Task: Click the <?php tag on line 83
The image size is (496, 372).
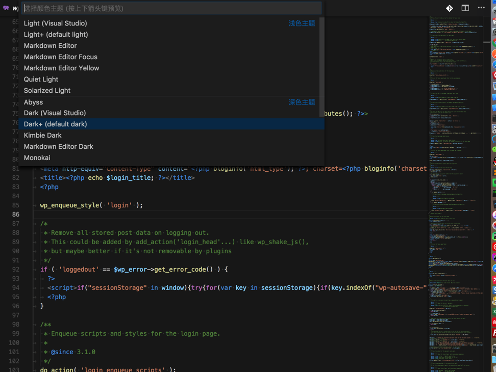Action: tap(49, 187)
